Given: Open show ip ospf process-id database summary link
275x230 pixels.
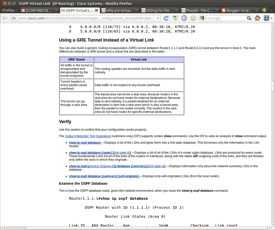Looking at the screenshot, I should (117, 166).
